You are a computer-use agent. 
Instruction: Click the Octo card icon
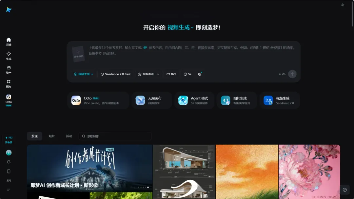point(76,100)
